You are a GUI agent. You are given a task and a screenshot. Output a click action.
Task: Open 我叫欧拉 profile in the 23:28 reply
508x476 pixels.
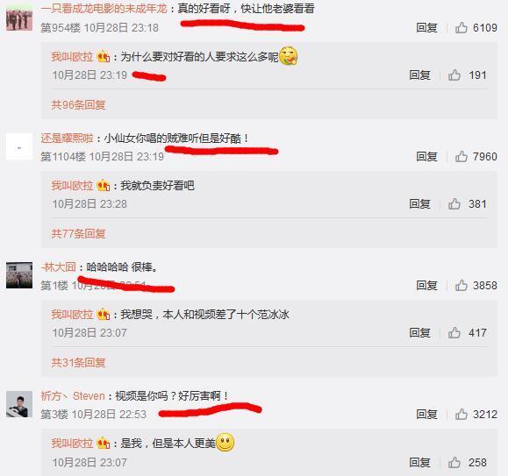[72, 186]
